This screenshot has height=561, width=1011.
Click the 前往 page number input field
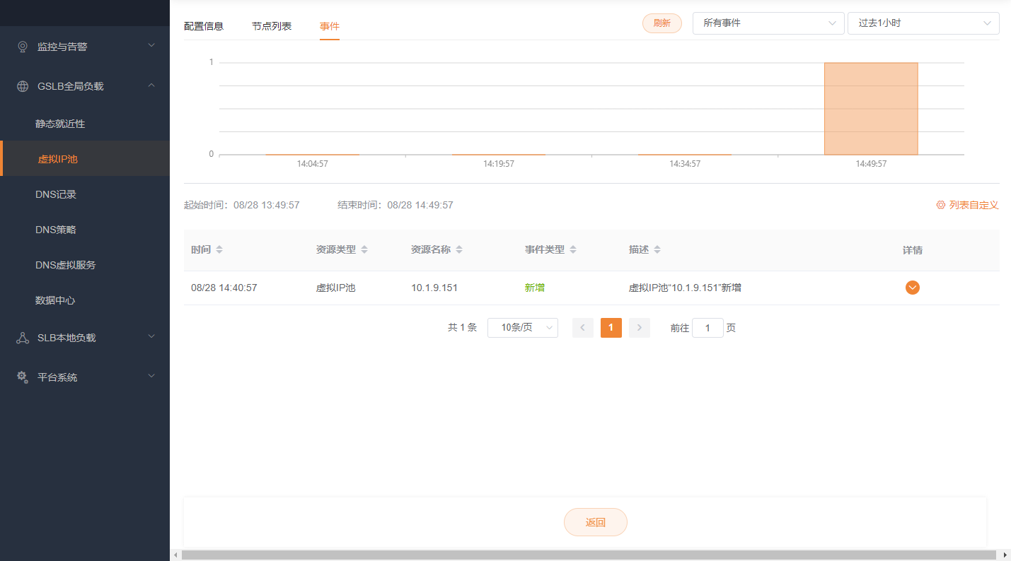[707, 328]
